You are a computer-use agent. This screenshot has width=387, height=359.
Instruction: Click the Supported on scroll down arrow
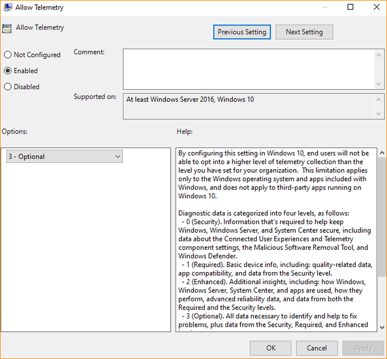pyautogui.click(x=379, y=113)
